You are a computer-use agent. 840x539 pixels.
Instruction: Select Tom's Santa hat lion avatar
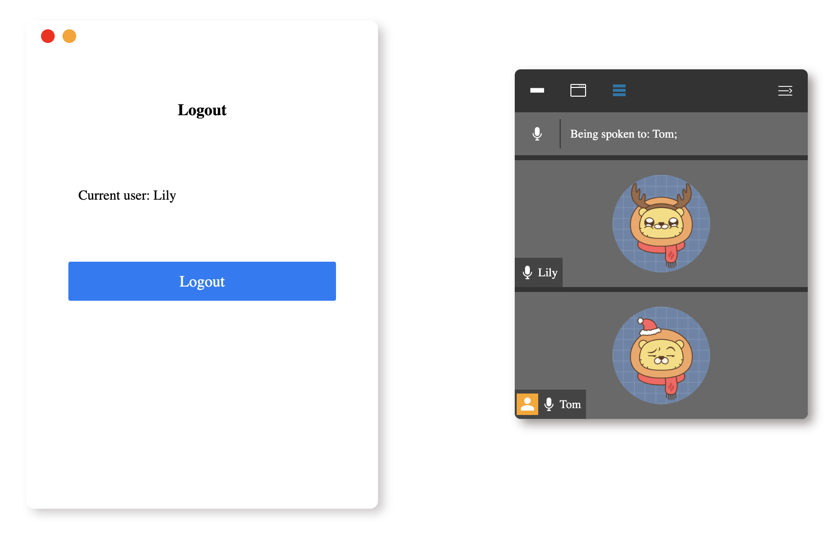(661, 355)
